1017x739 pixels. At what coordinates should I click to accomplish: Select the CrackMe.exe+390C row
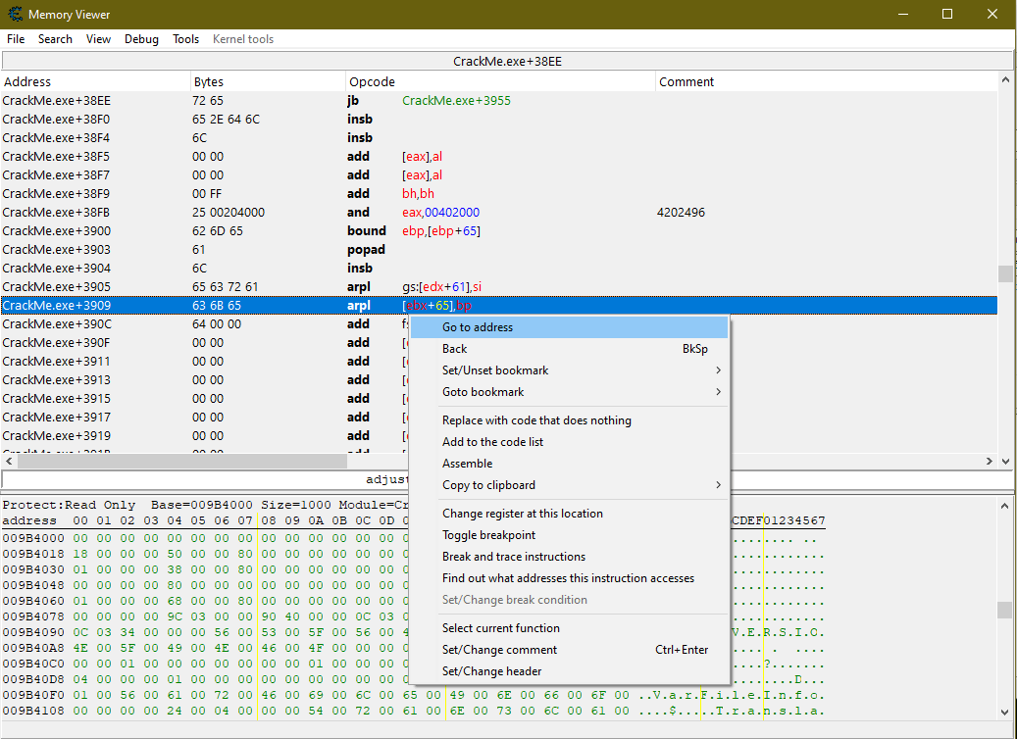499,323
